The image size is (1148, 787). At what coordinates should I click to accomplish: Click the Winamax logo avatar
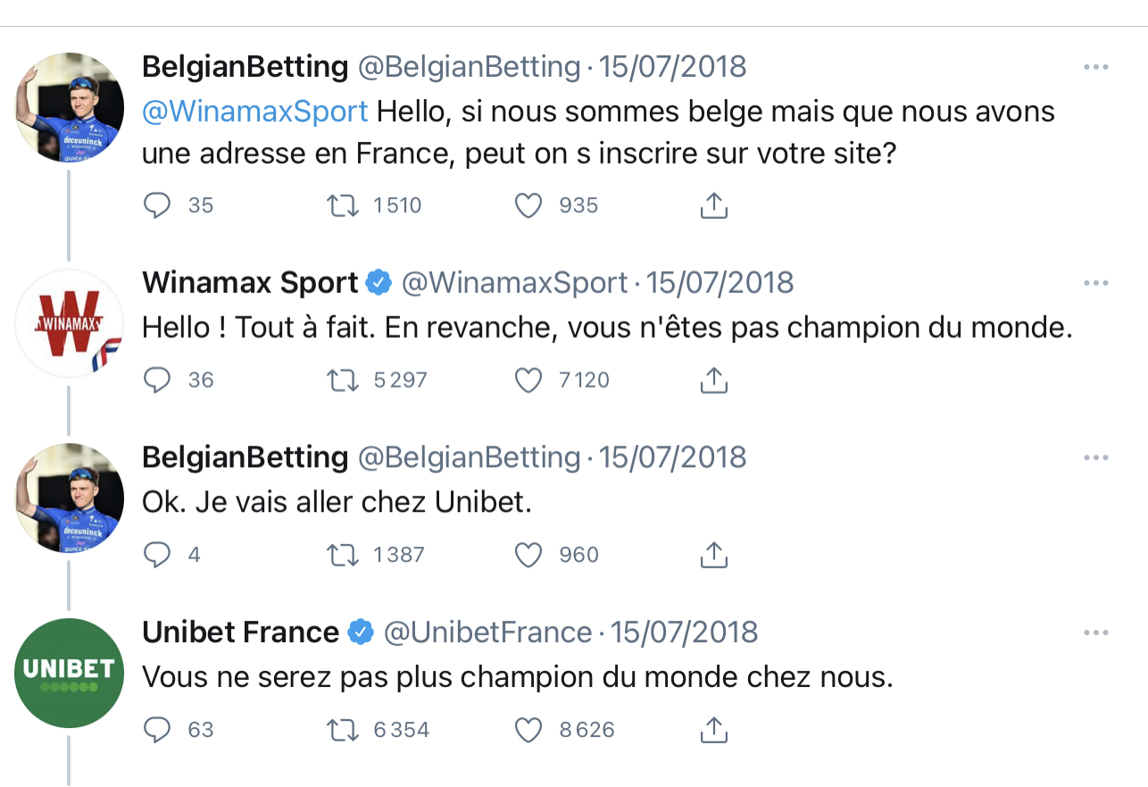tap(70, 323)
